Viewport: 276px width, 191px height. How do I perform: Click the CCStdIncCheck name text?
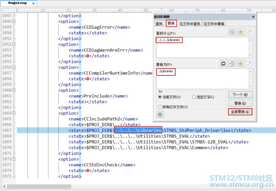click(x=101, y=165)
